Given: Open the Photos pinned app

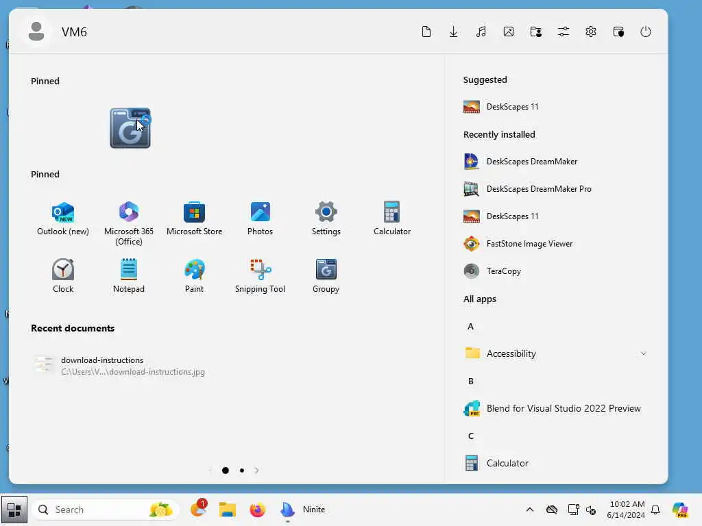Looking at the screenshot, I should (260, 218).
